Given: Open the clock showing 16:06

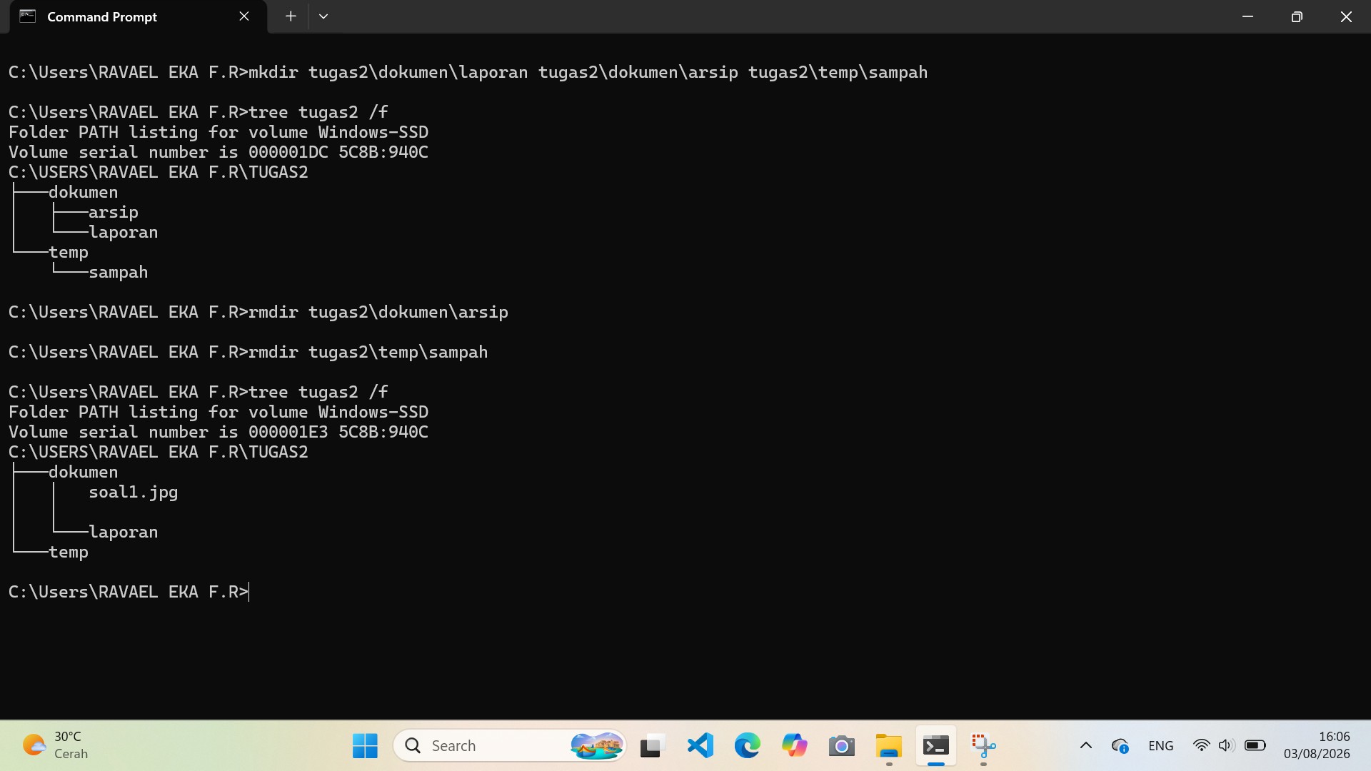Looking at the screenshot, I should 1317,745.
